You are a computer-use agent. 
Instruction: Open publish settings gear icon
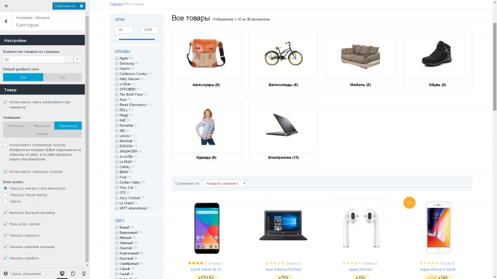82,6
